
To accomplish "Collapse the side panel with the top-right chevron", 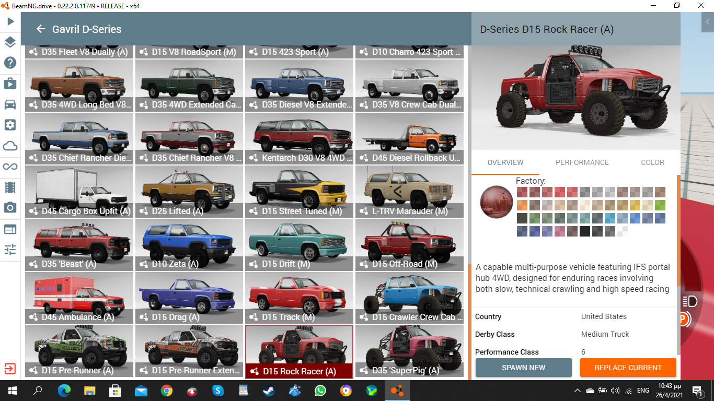I will pyautogui.click(x=708, y=22).
